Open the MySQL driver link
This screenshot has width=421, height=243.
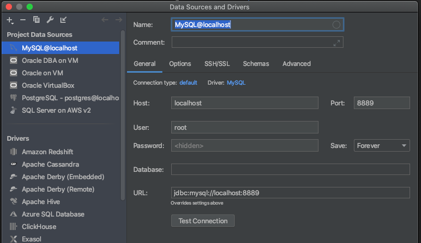point(236,83)
